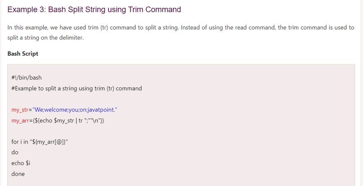Click the Example 3 heading
Viewport: 363px width, 186px height.
[94, 9]
